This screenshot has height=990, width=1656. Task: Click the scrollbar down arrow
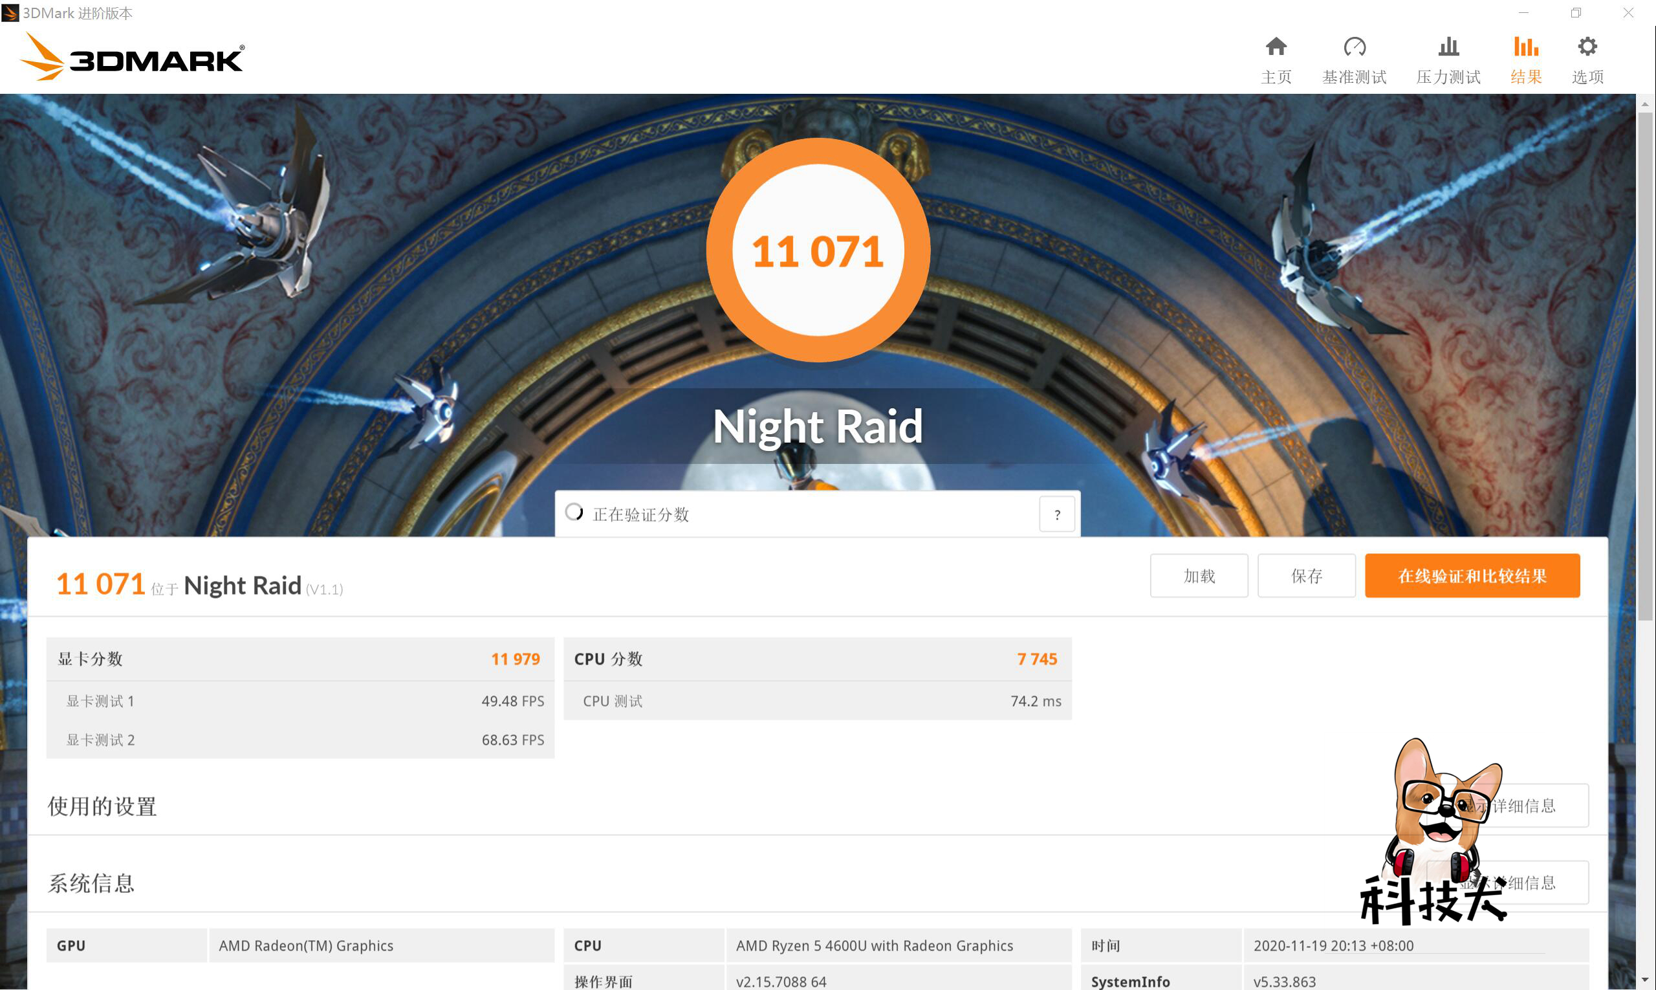click(1644, 980)
